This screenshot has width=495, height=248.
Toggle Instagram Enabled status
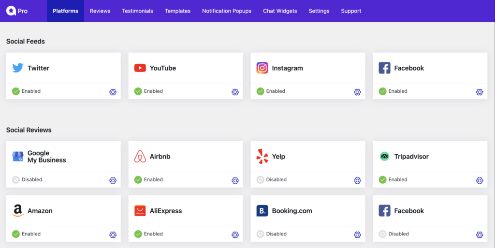271,91
